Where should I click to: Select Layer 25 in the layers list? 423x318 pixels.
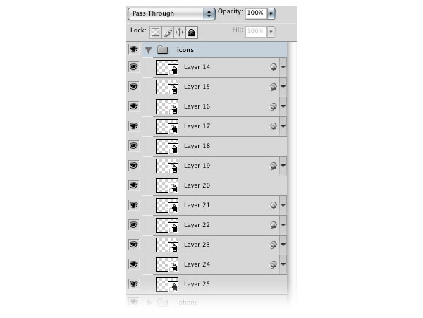coord(219,284)
